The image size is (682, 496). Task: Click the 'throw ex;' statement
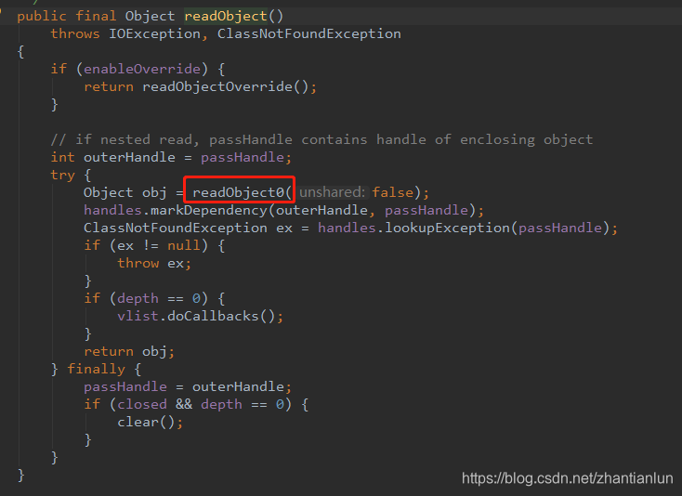pos(154,263)
